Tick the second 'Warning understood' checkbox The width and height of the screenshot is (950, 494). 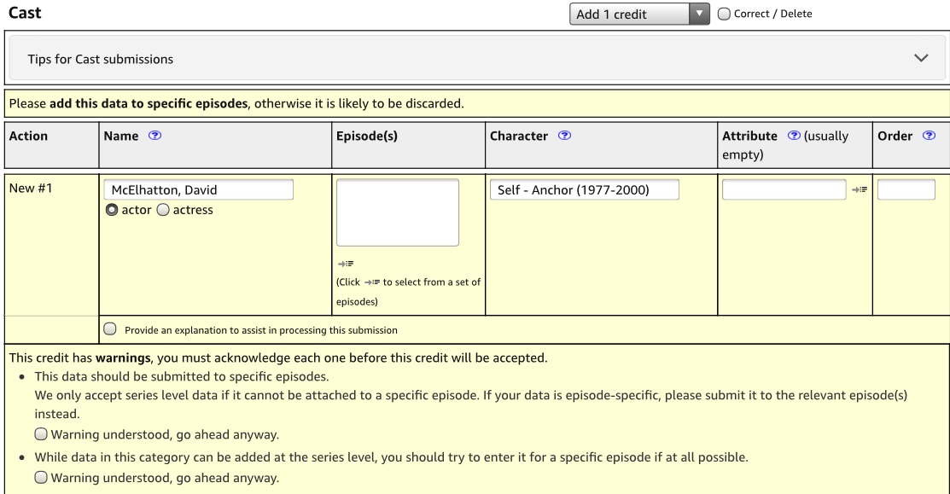[x=40, y=477]
